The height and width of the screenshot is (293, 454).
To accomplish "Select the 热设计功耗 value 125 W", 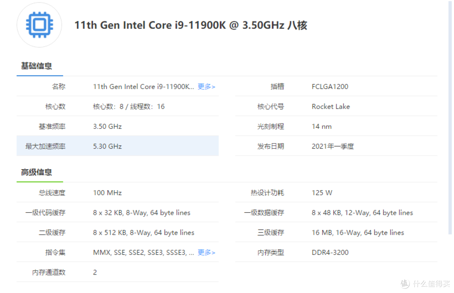I will pyautogui.click(x=322, y=193).
